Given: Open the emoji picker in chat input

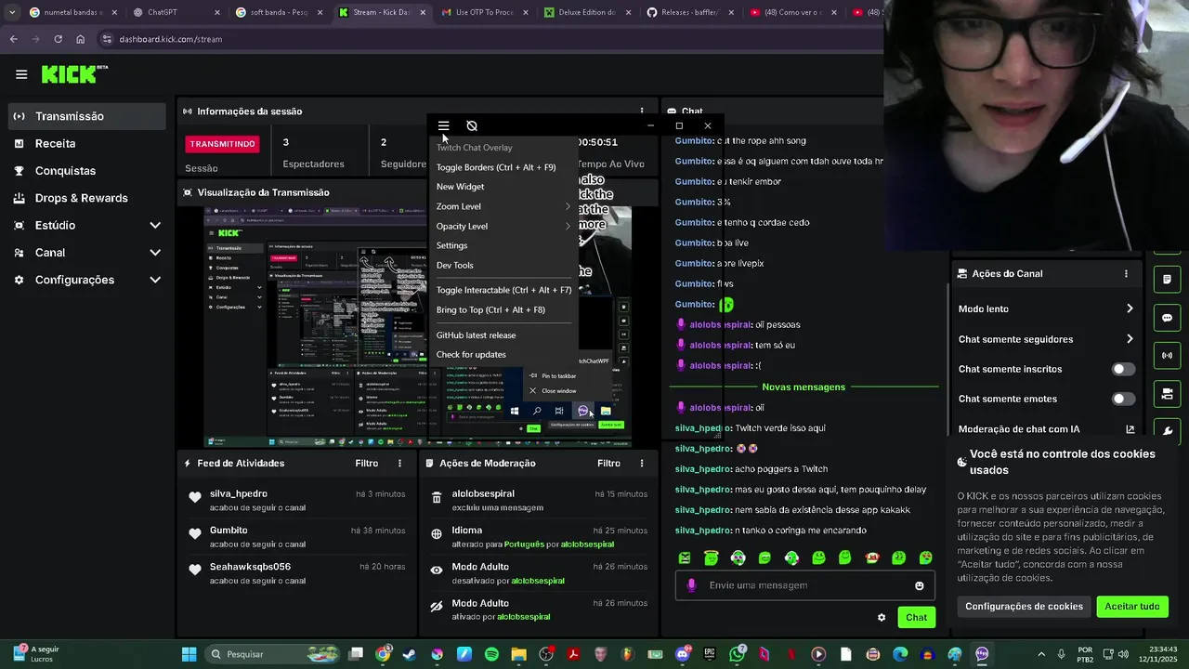Looking at the screenshot, I should click(920, 585).
